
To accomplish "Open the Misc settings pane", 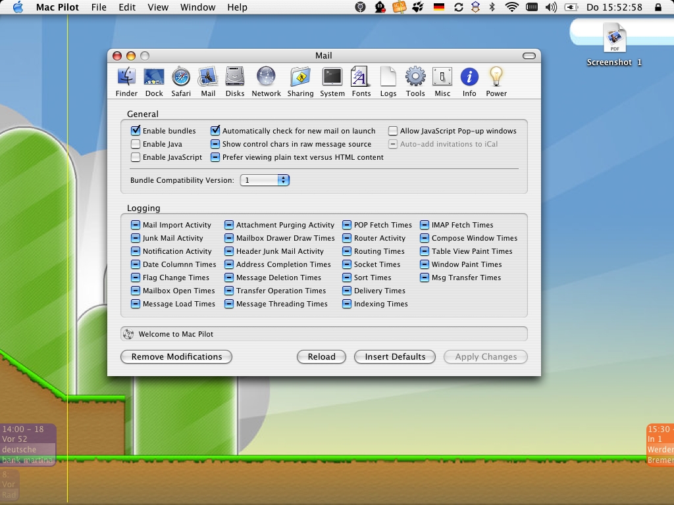I will pos(442,82).
